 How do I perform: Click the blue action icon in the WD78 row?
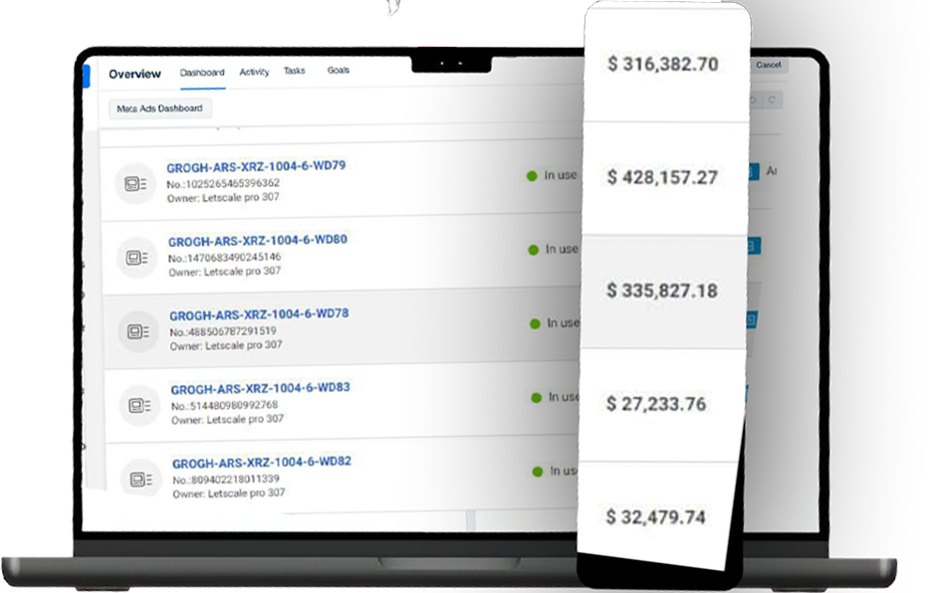pos(752,319)
